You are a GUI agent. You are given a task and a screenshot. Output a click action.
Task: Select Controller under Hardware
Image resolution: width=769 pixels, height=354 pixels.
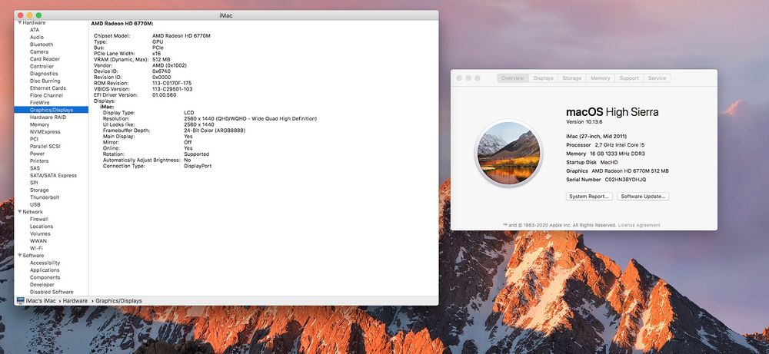coord(42,67)
